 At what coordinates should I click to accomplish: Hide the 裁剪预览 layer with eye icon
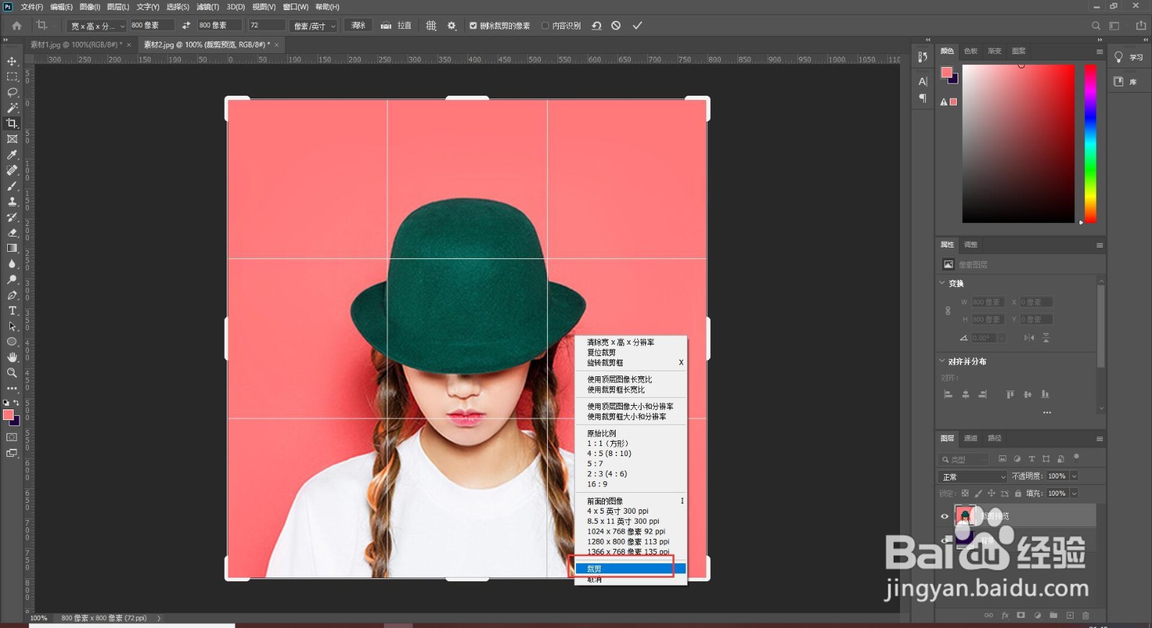(x=945, y=516)
